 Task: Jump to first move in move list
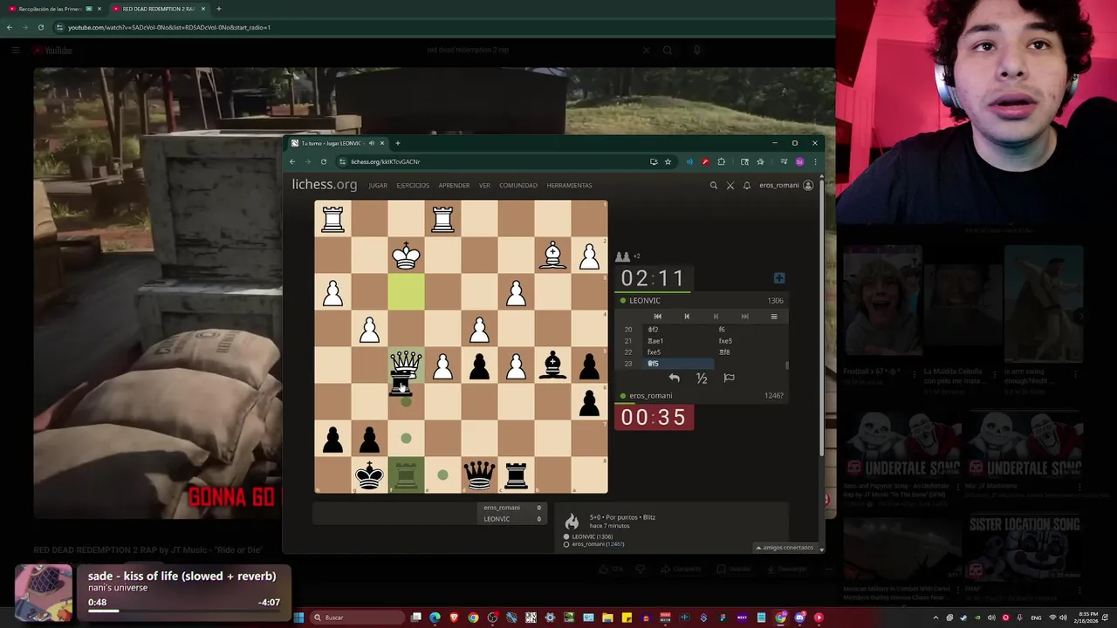(x=658, y=317)
